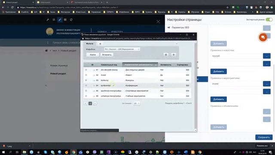Sort by the Символьный код column header
Screen dimensions: 275x155
(109, 65)
